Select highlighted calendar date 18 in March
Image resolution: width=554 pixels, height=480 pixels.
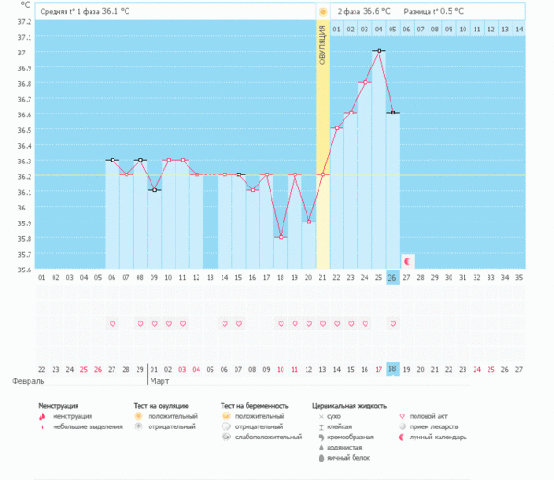pyautogui.click(x=392, y=368)
